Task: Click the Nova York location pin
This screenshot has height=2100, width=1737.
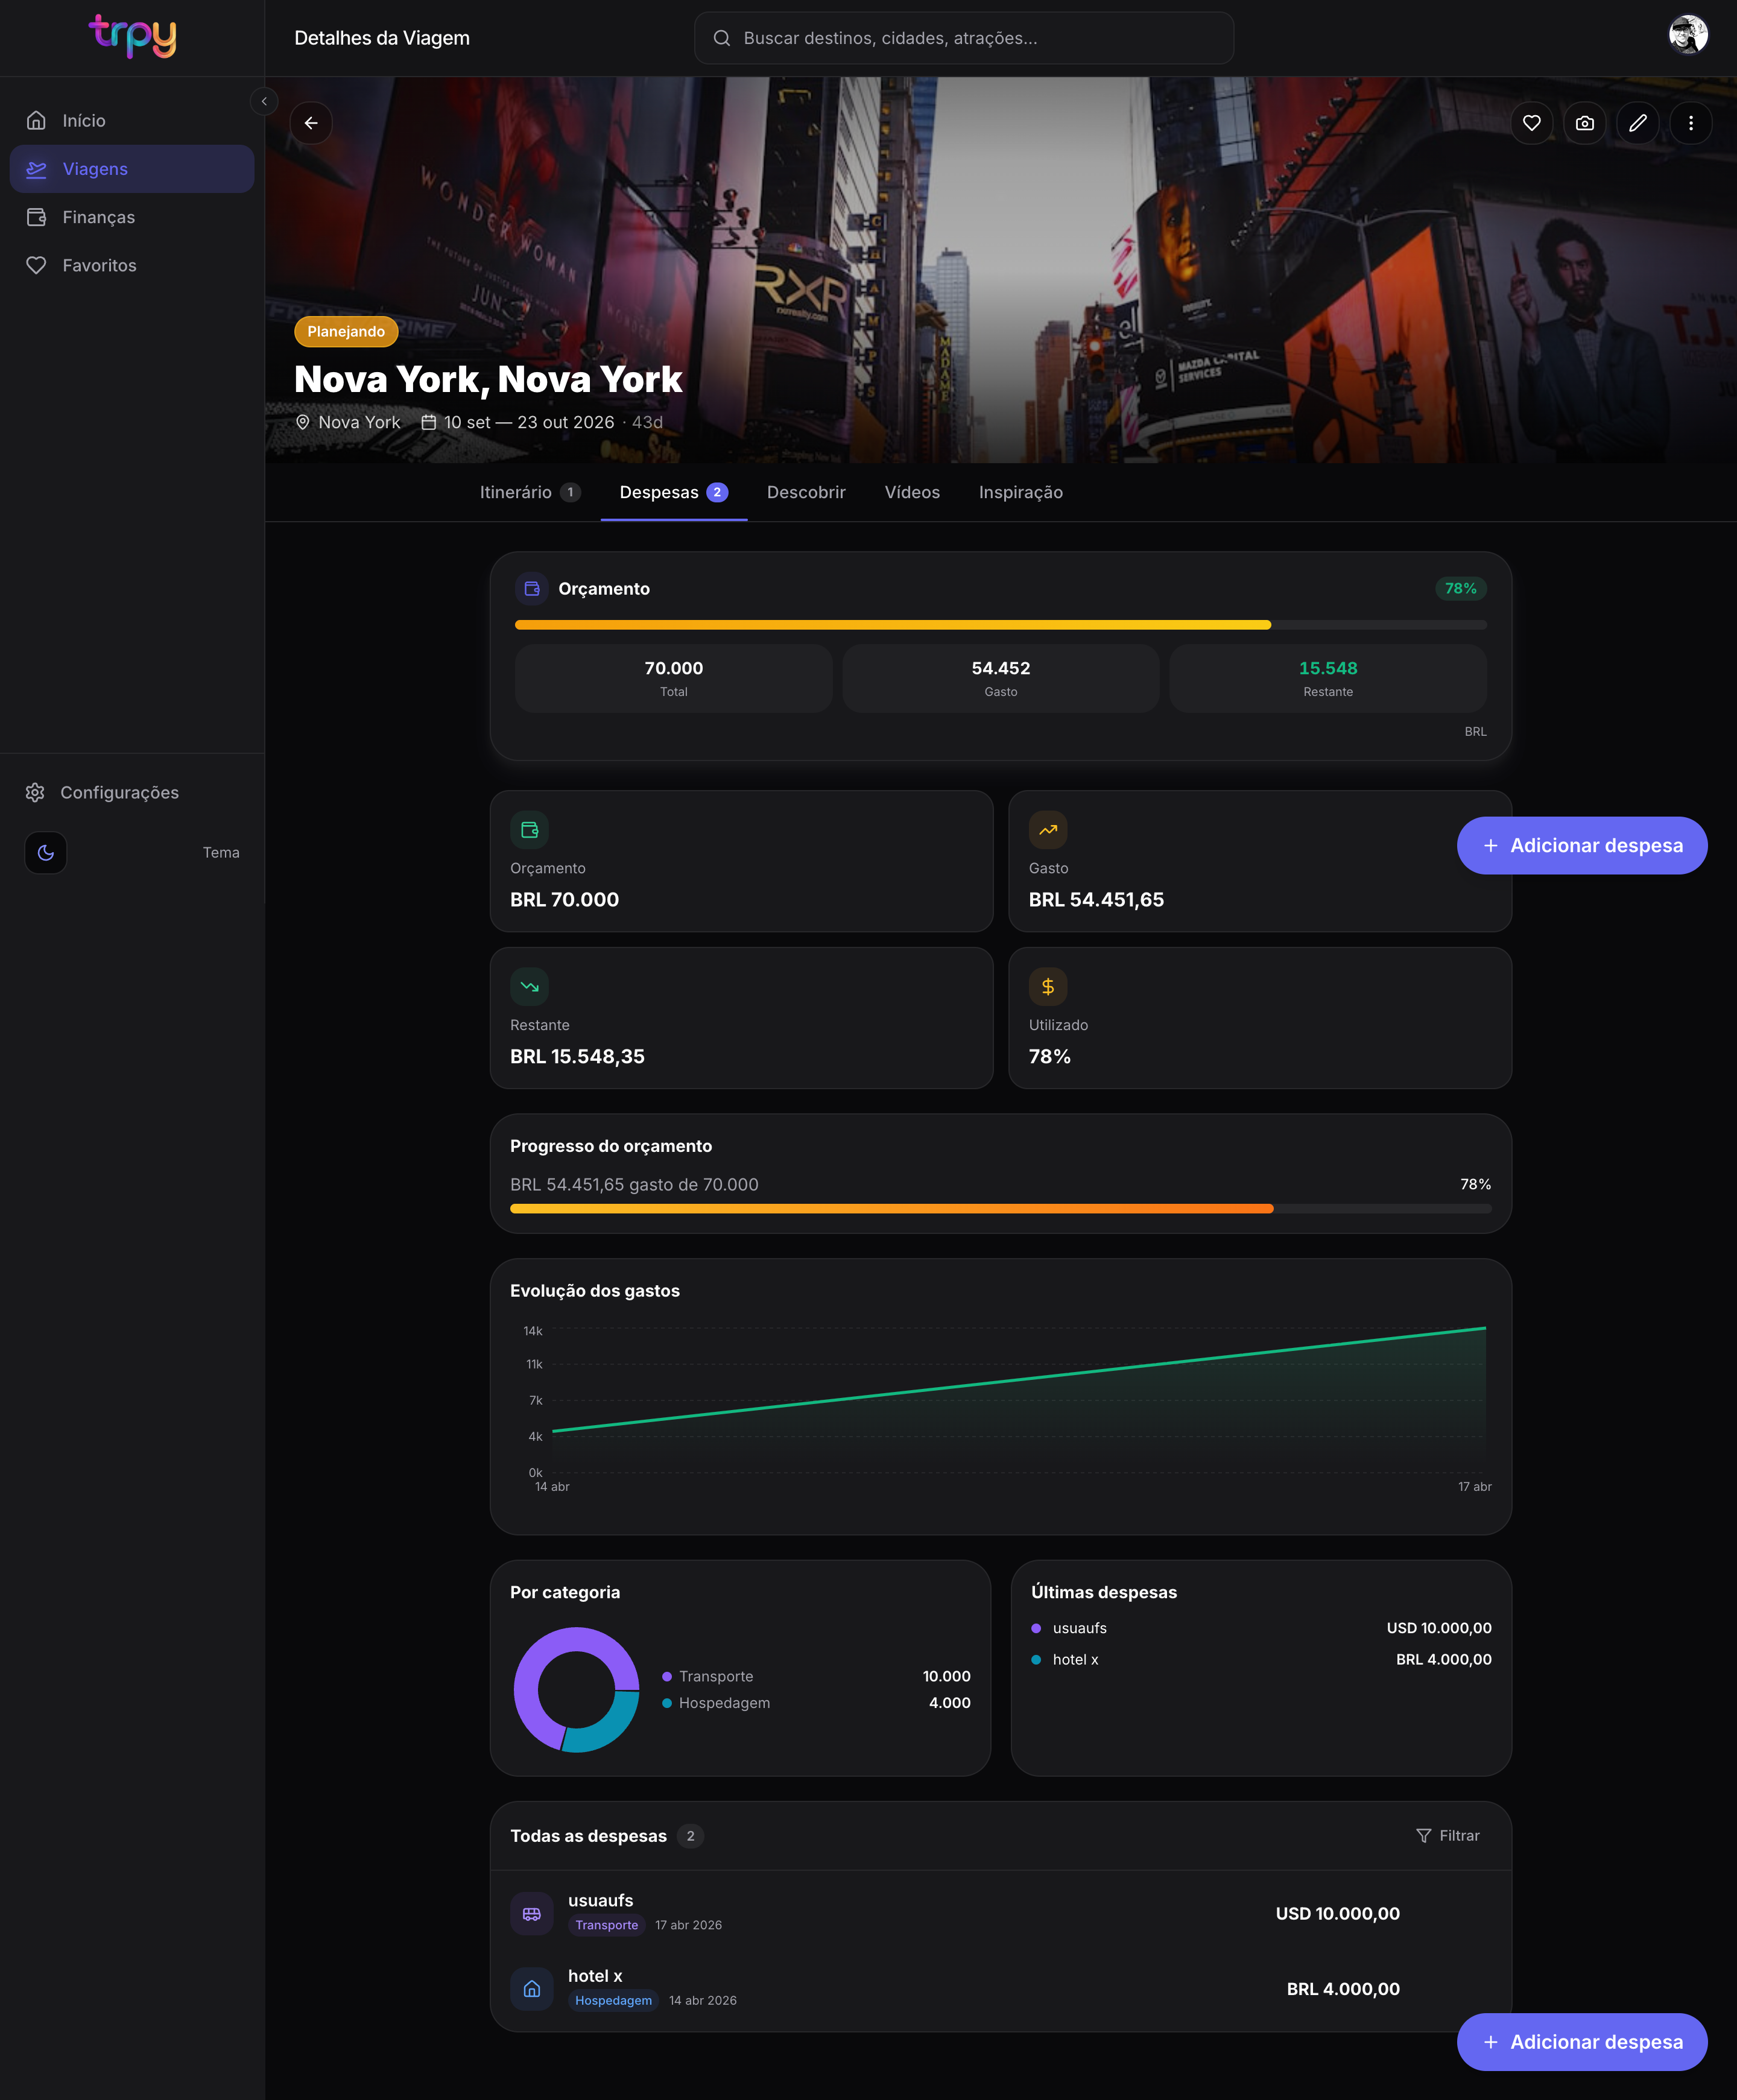Action: (x=303, y=422)
